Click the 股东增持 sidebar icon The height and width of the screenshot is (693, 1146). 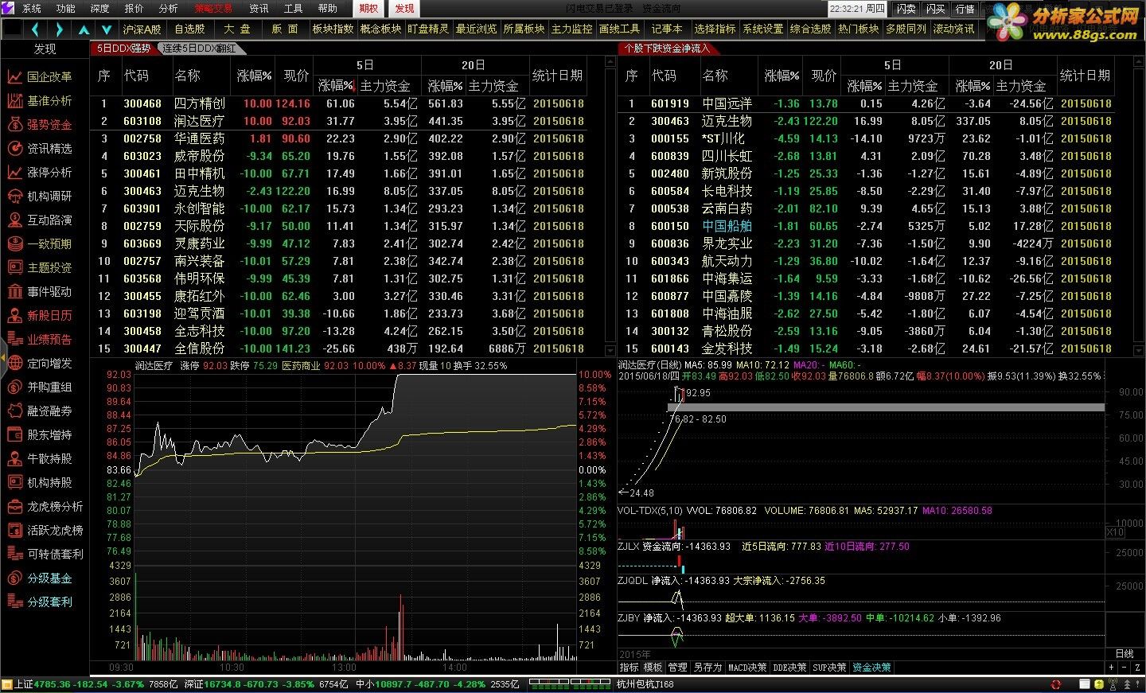(x=14, y=435)
